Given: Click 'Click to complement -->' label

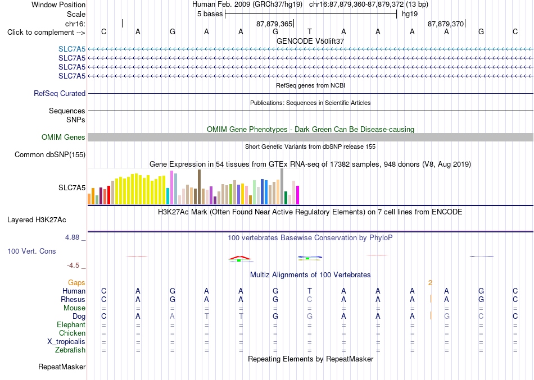Looking at the screenshot, I should pyautogui.click(x=46, y=33).
